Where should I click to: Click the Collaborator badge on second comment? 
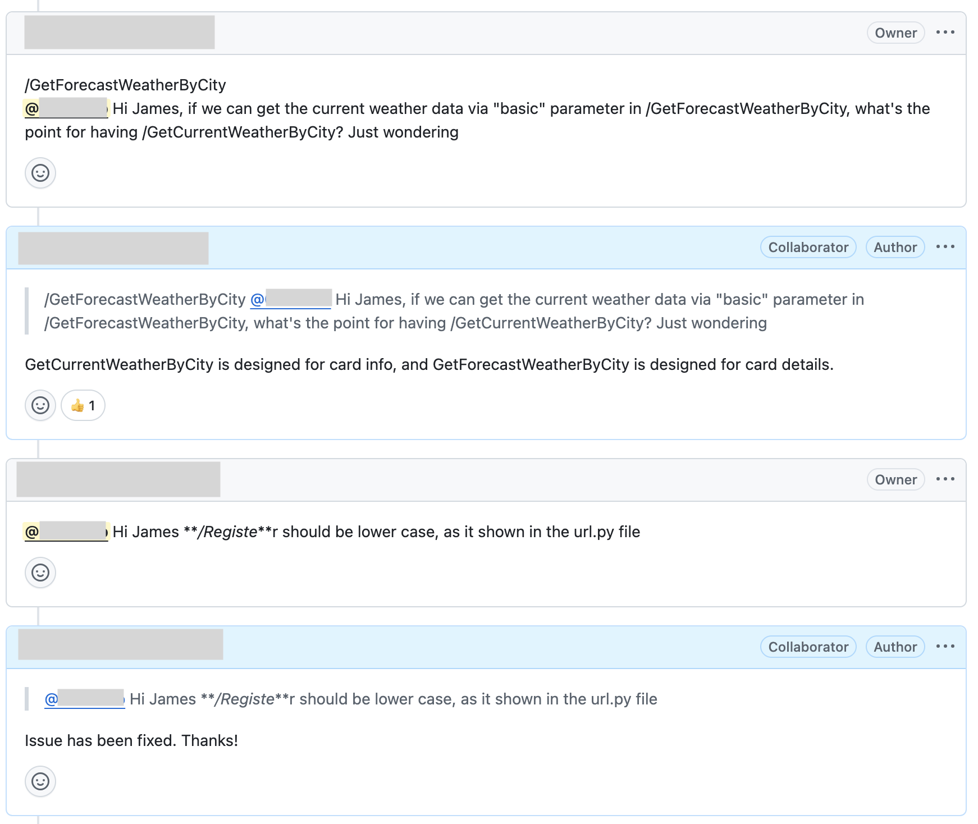click(808, 248)
